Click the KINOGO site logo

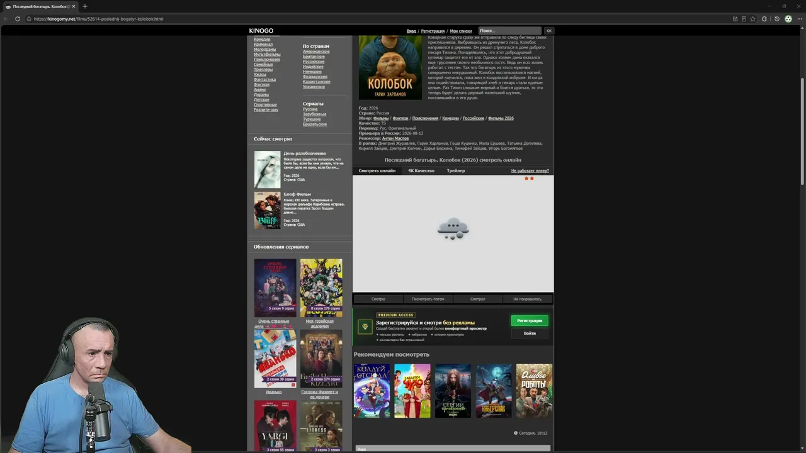pyautogui.click(x=261, y=31)
